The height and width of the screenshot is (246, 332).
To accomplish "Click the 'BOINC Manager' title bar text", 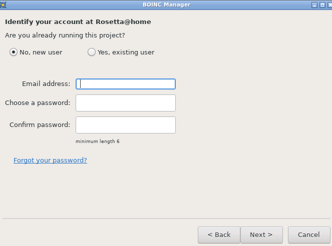I will pyautogui.click(x=167, y=4).
